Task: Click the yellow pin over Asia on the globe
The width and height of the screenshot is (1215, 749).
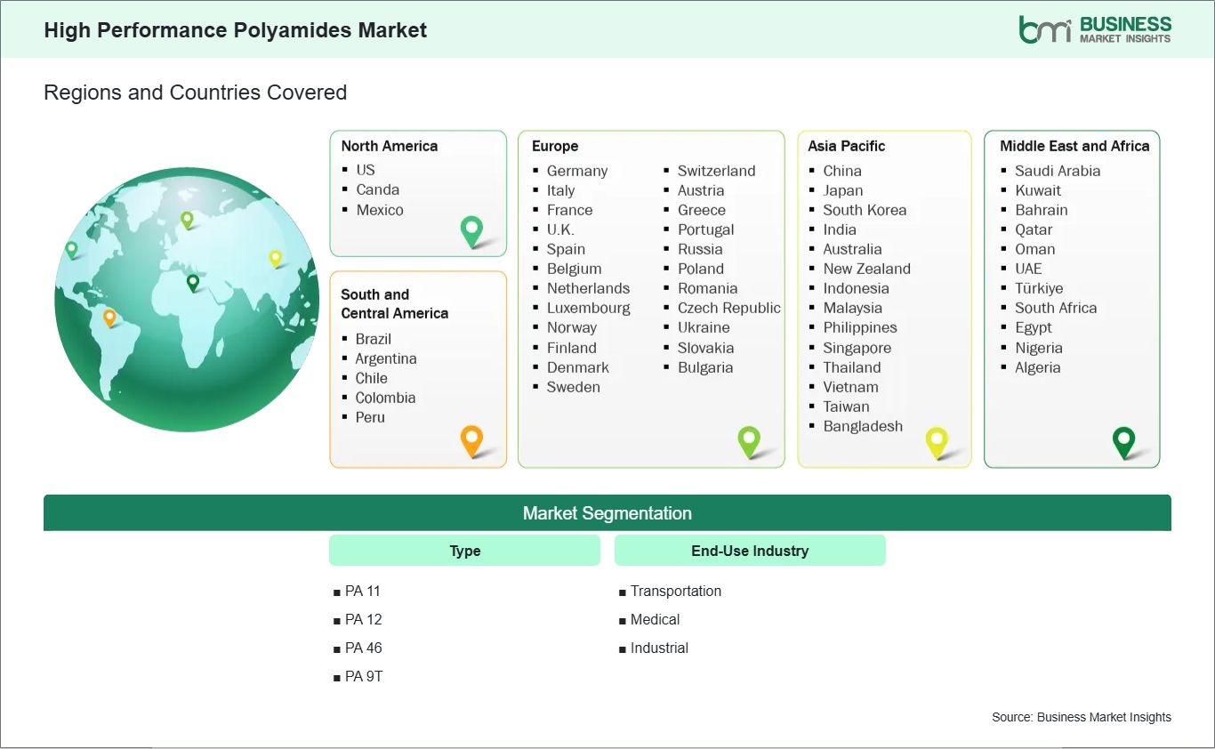Action: click(x=275, y=258)
